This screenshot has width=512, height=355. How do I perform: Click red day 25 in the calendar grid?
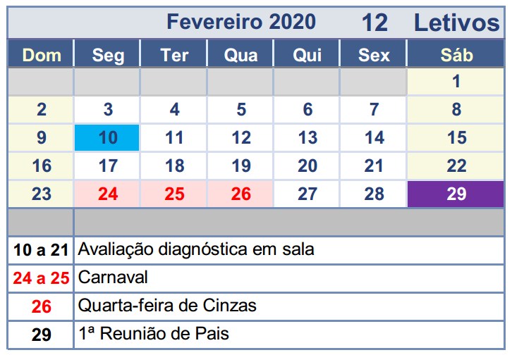pyautogui.click(x=174, y=194)
